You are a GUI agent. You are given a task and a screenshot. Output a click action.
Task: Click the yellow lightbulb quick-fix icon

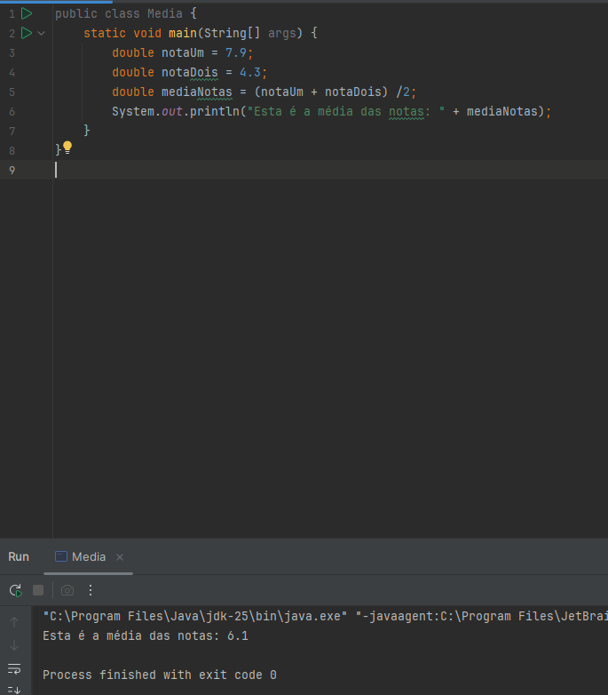point(67,148)
